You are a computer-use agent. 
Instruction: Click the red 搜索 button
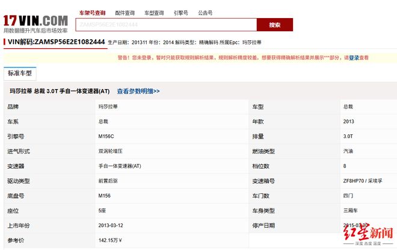(x=275, y=25)
